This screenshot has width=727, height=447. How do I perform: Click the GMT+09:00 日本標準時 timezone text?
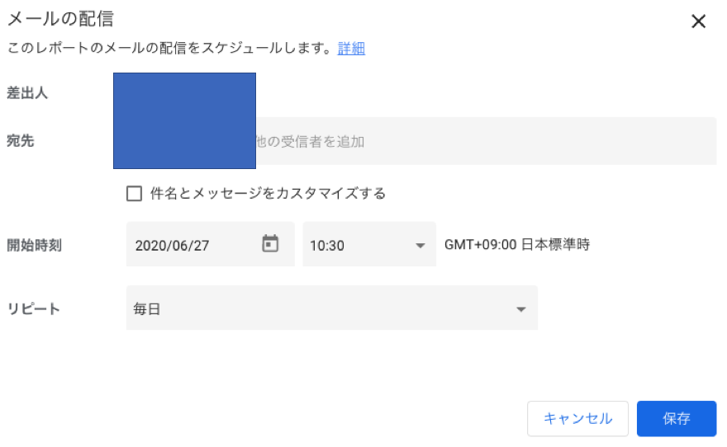[517, 244]
